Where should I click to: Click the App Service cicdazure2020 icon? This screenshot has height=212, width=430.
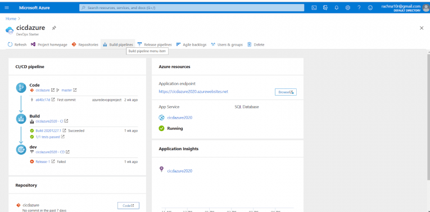click(161, 118)
